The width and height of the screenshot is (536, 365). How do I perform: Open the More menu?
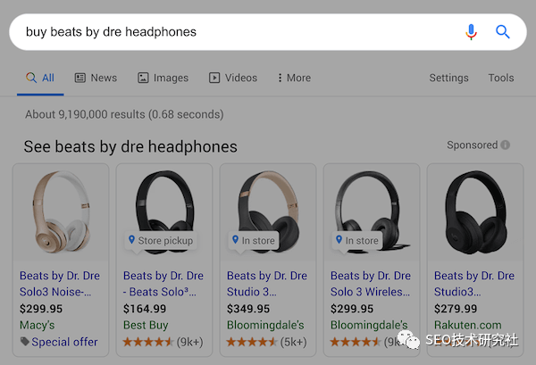294,79
